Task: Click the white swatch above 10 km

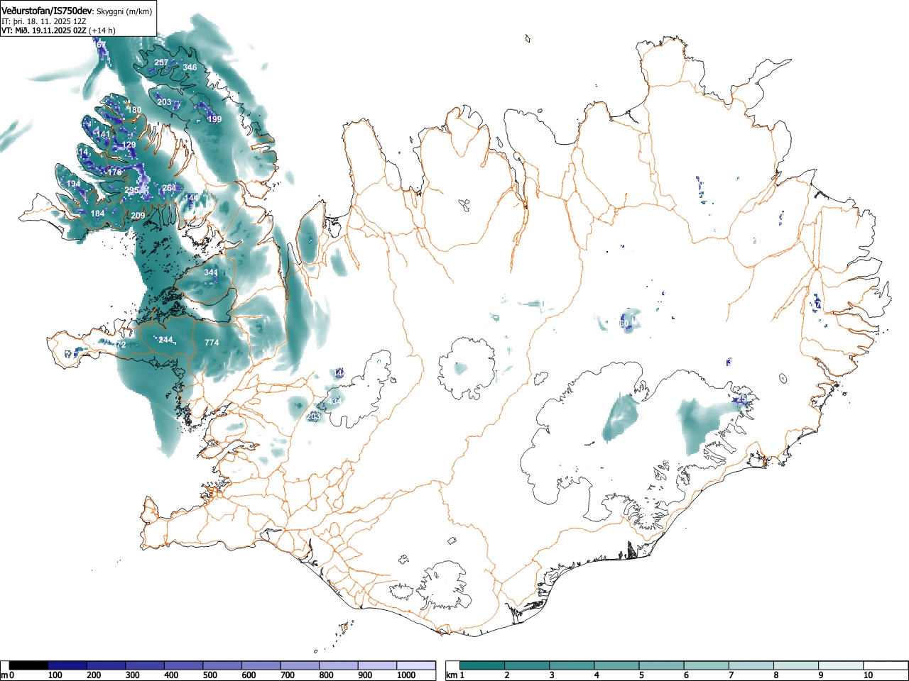Action: pyautogui.click(x=885, y=665)
